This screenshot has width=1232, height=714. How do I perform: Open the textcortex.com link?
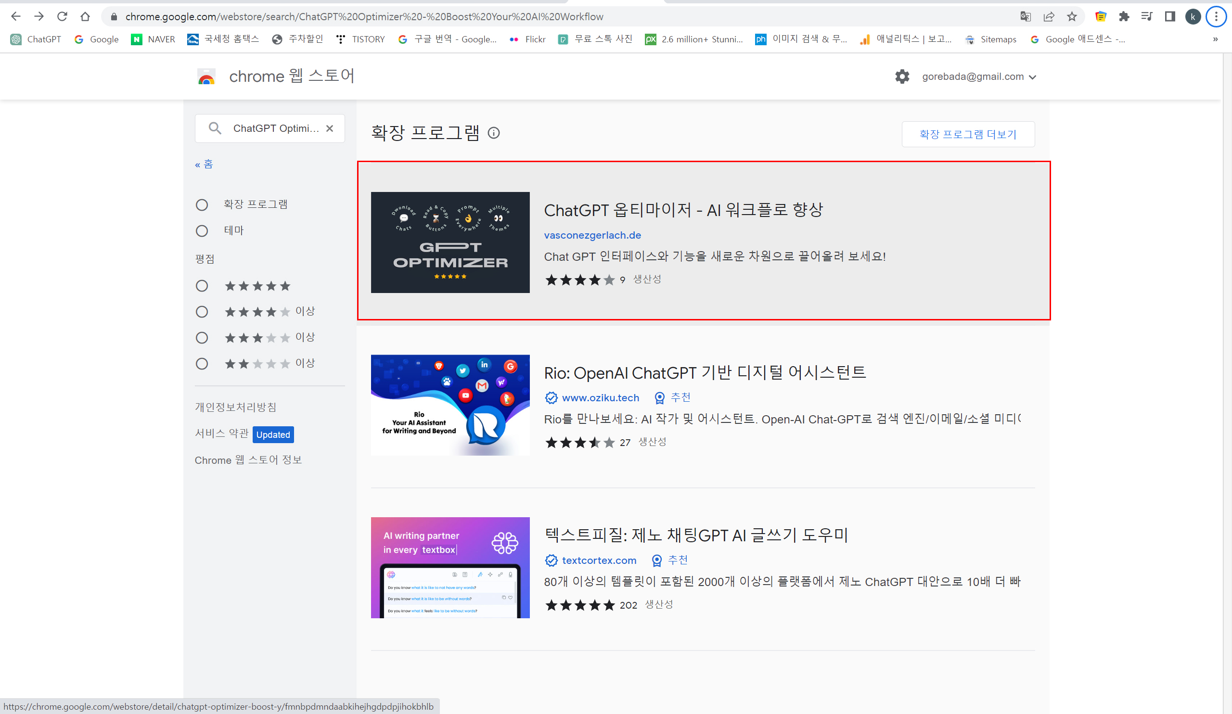coord(599,561)
